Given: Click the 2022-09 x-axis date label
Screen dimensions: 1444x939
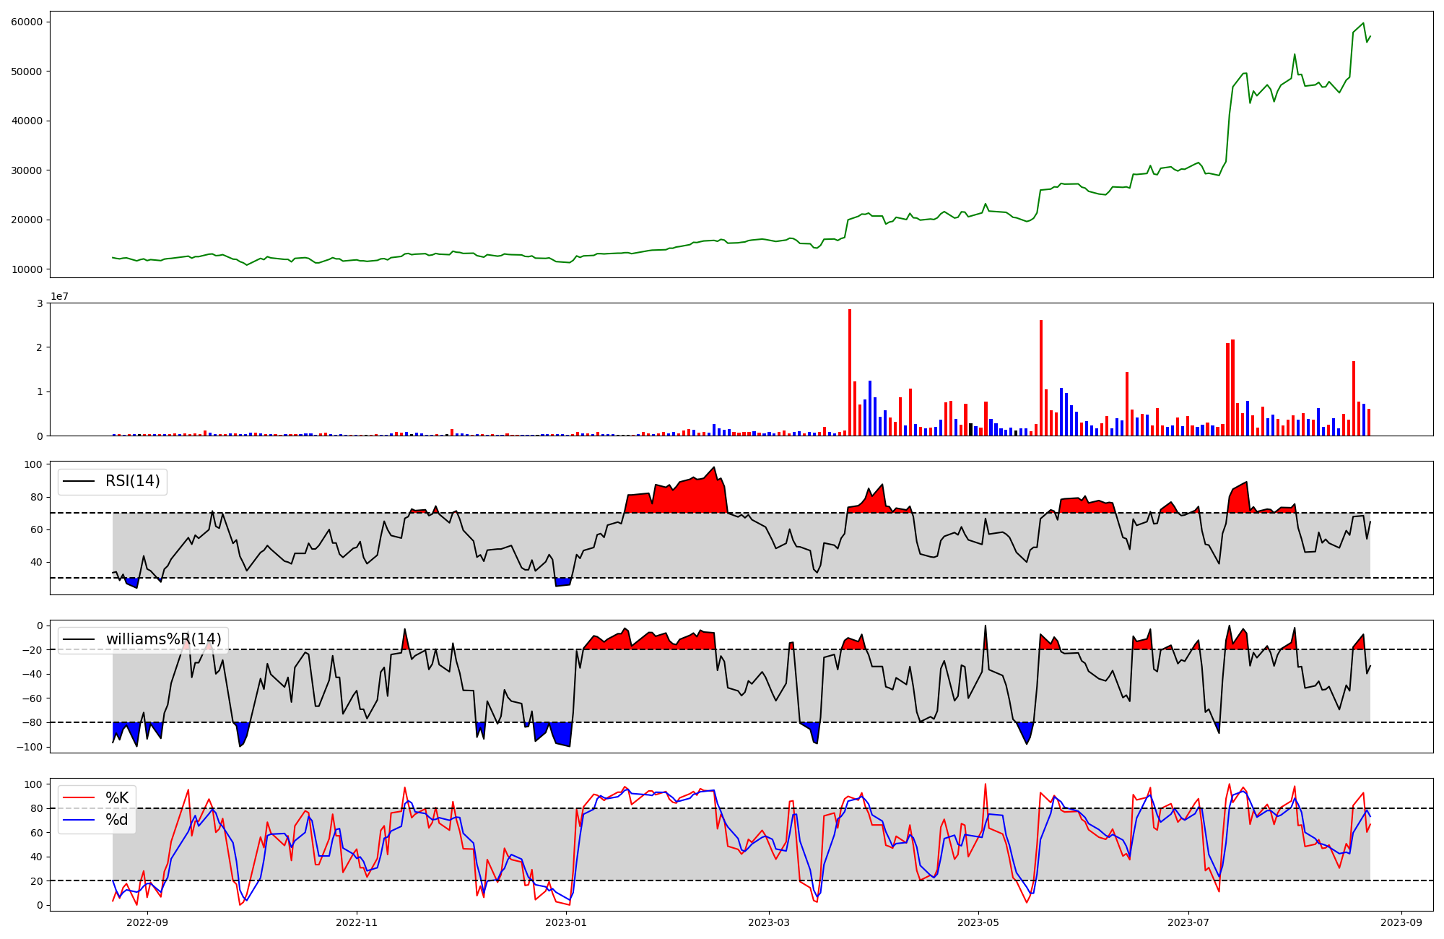Looking at the screenshot, I should [147, 922].
